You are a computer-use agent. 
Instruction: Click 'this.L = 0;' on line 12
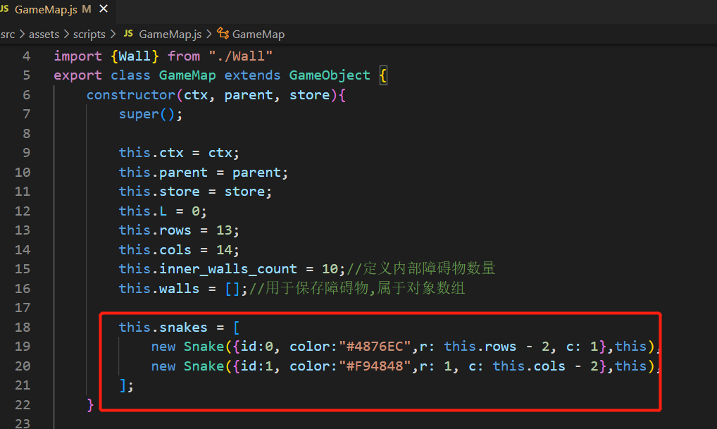[163, 211]
